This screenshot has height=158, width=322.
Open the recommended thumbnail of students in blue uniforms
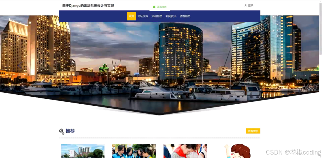pyautogui.click(x=134, y=151)
